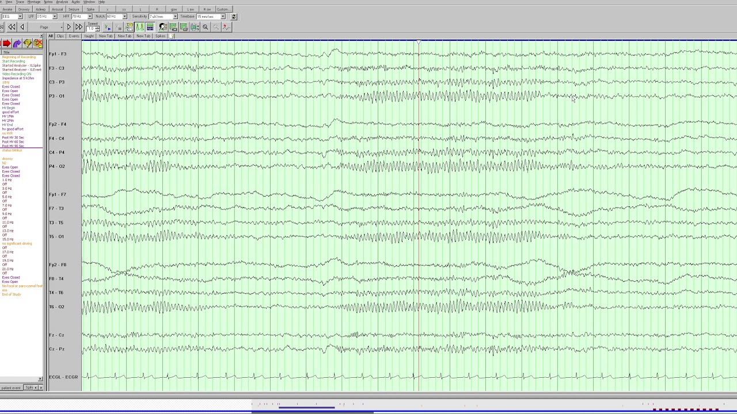
Task: Select the 'End of Study' event
Action: point(12,294)
